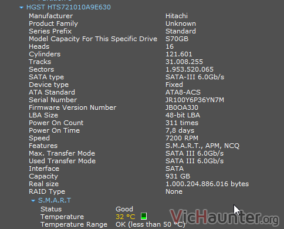Select the Manufacturer row label
284x229 pixels.
click(x=51, y=16)
